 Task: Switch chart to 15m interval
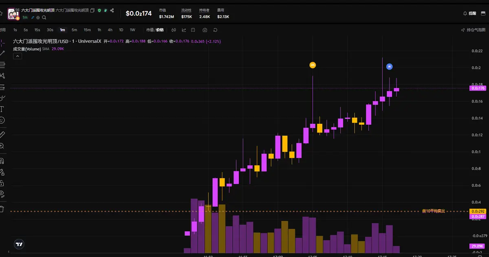point(87,30)
